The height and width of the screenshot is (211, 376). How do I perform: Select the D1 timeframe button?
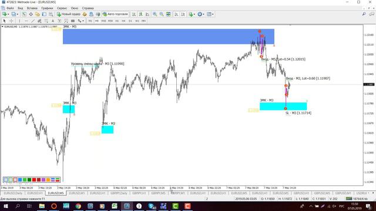[130, 21]
